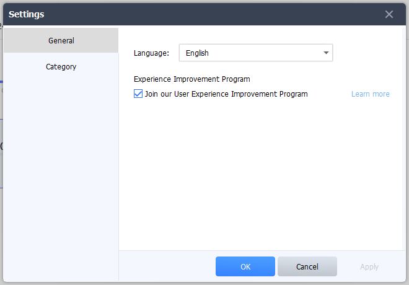This screenshot has height=285, width=409.
Task: Click the blue checkmark icon beside Join program
Action: click(x=138, y=94)
